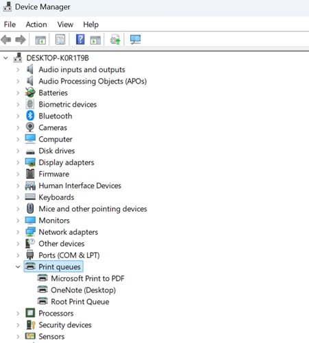Open the View menu
The width and height of the screenshot is (309, 343).
click(65, 25)
